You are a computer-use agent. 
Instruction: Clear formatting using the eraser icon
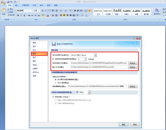point(49,11)
